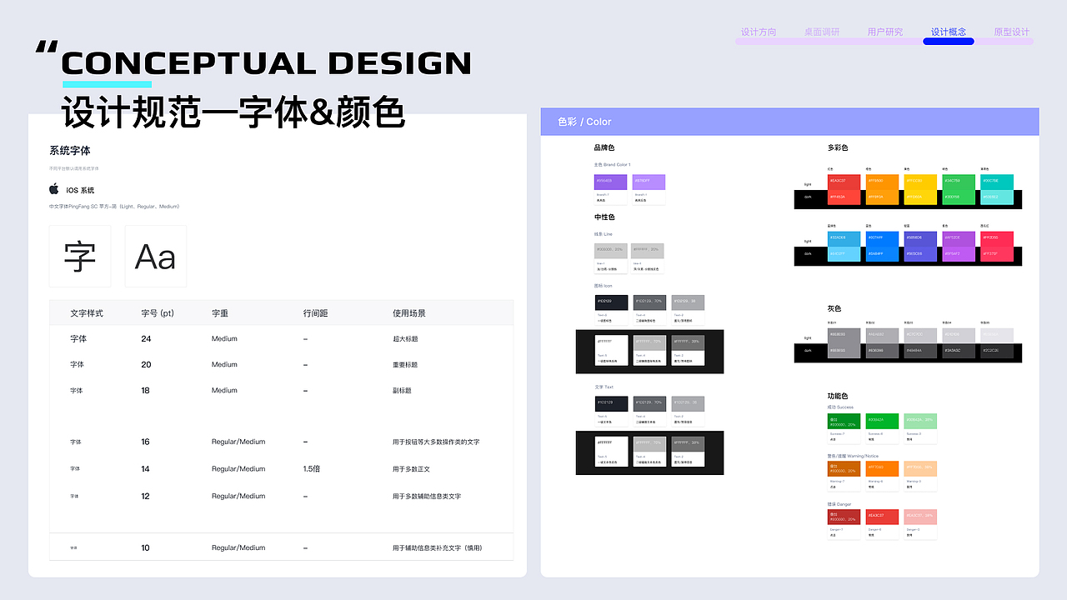Viewport: 1067px width, 600px height.
Task: Click the light purple #B78DFF swatch
Action: pos(650,183)
